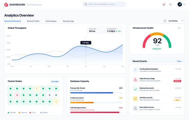Click the 24 ms average latency value

92,31
